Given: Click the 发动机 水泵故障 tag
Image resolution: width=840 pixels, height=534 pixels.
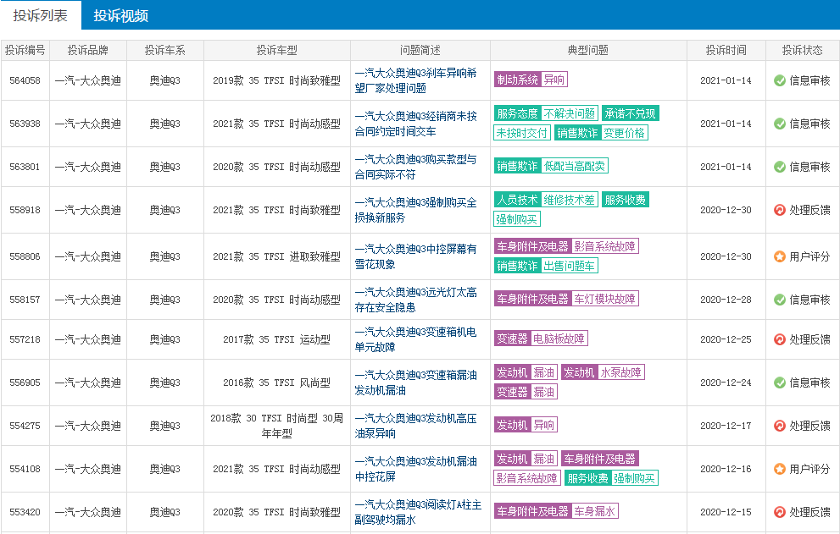Looking at the screenshot, I should 603,372.
